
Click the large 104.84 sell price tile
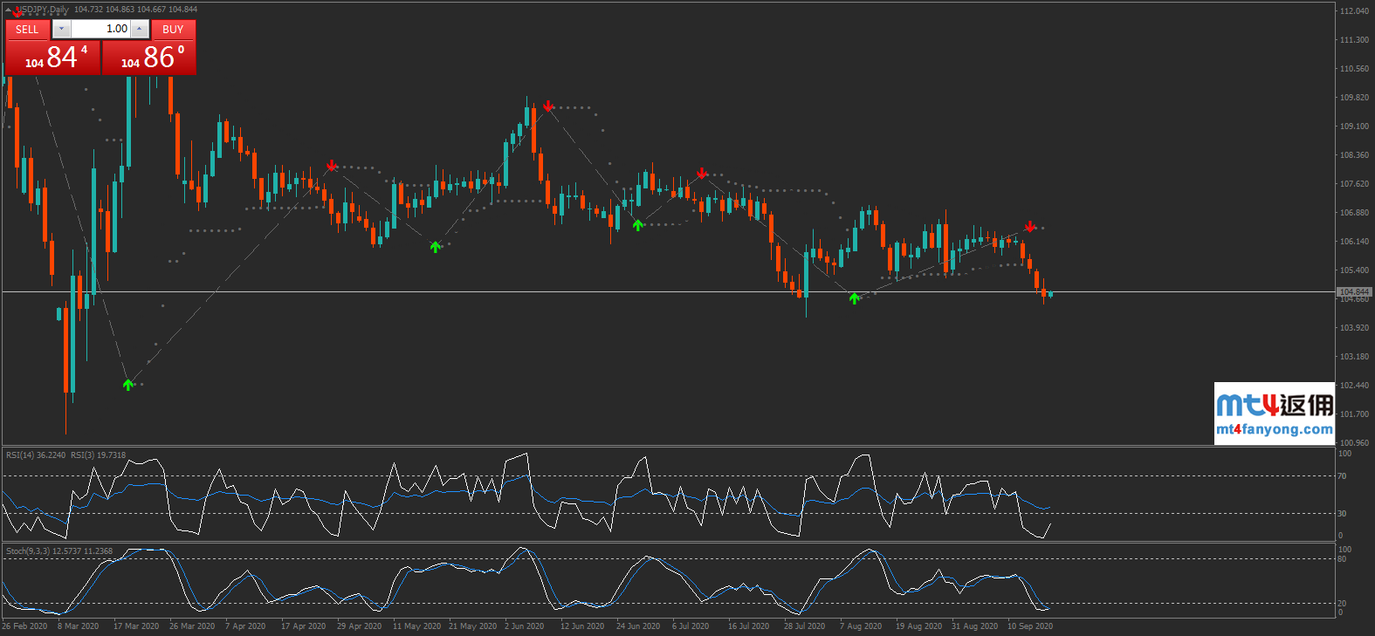(x=53, y=58)
